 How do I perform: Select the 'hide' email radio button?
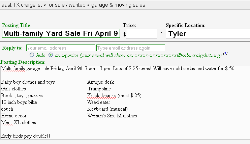coord(32,55)
